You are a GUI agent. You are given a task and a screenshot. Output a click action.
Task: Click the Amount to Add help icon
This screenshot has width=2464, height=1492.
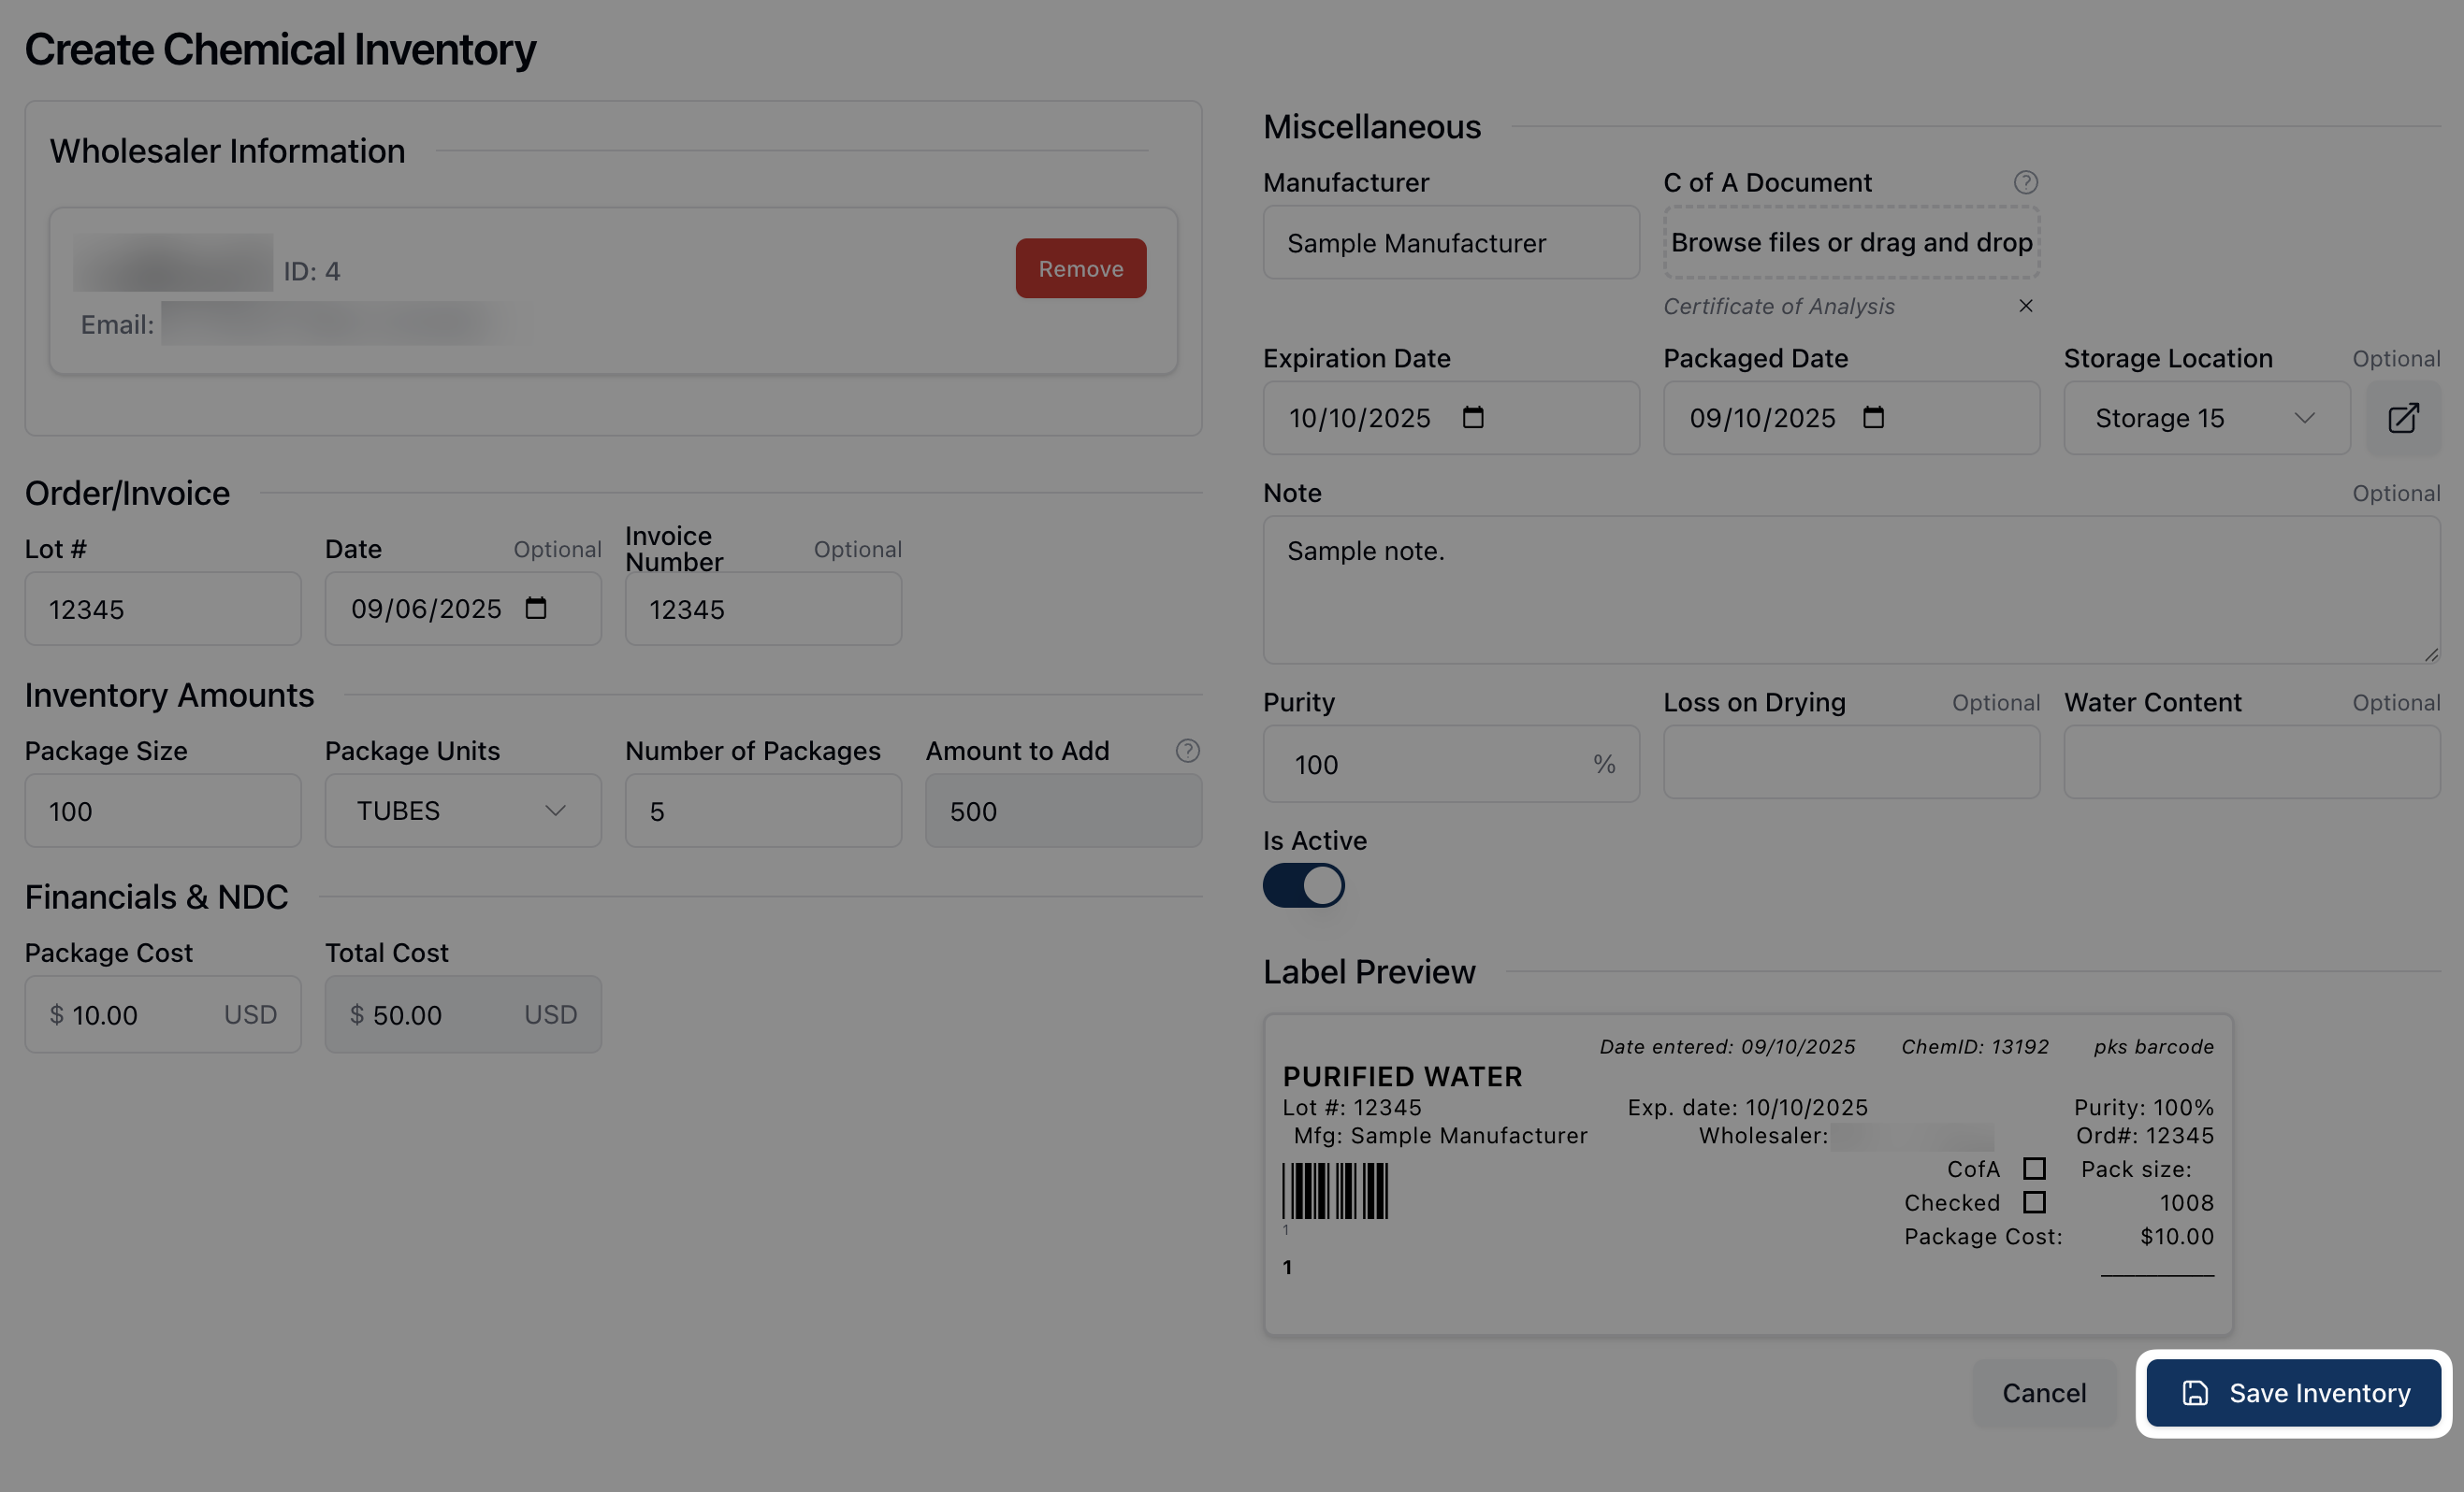1187,751
